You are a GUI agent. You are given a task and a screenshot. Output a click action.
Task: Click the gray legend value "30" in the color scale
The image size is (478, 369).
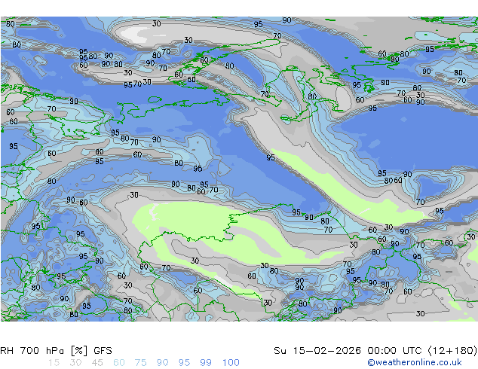(75, 363)
